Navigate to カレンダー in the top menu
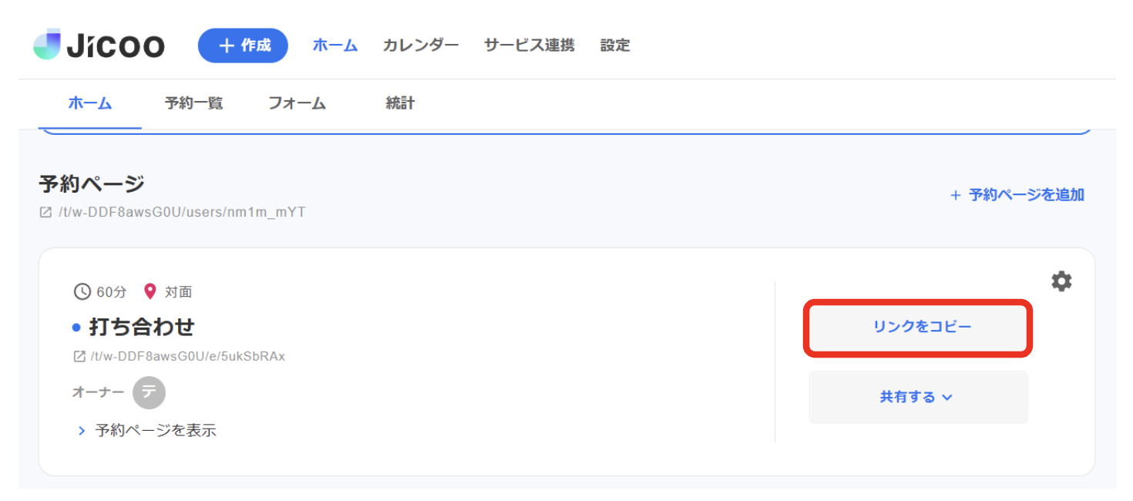This screenshot has width=1133, height=501. pyautogui.click(x=420, y=45)
